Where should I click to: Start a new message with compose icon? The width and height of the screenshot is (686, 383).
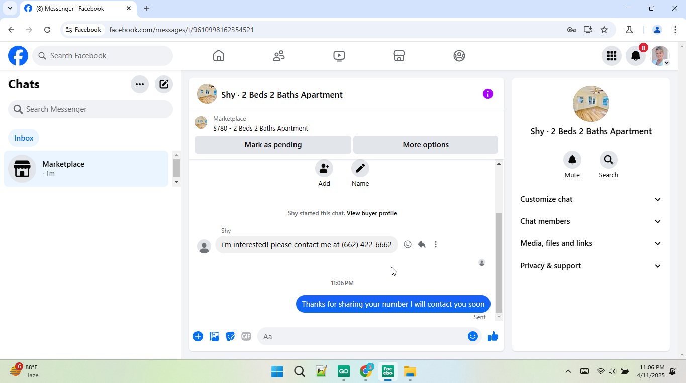click(x=164, y=84)
